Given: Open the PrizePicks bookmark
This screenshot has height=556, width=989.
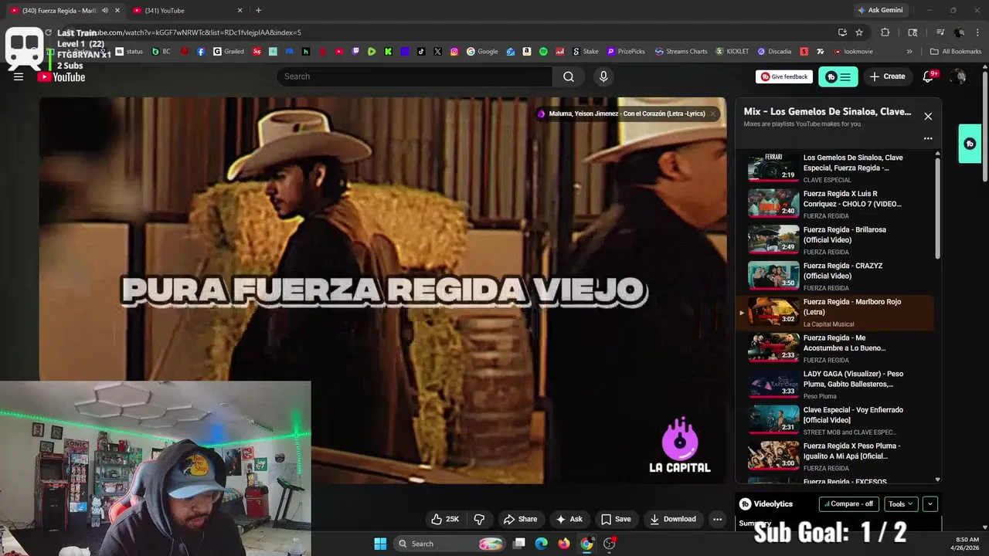Looking at the screenshot, I should [x=626, y=52].
